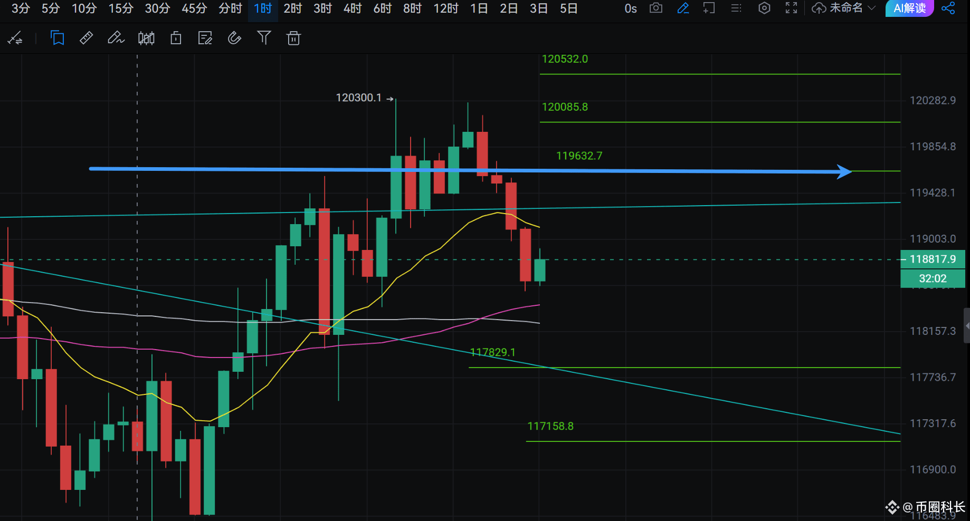Switch to the 3分 timeframe
This screenshot has width=970, height=521.
21,8
